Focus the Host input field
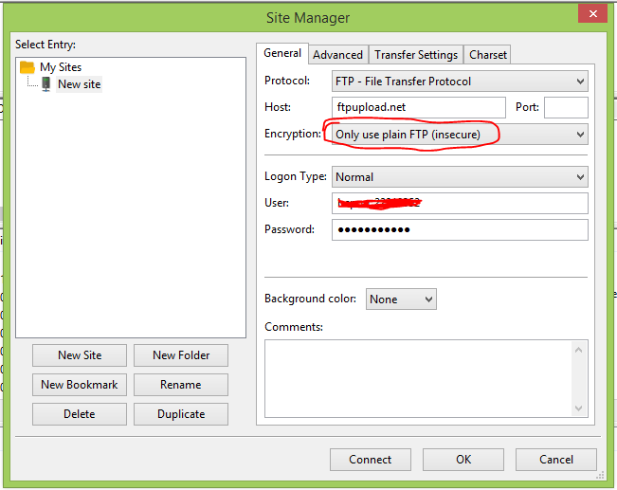Viewport: 617px width, 490px height. coord(419,108)
